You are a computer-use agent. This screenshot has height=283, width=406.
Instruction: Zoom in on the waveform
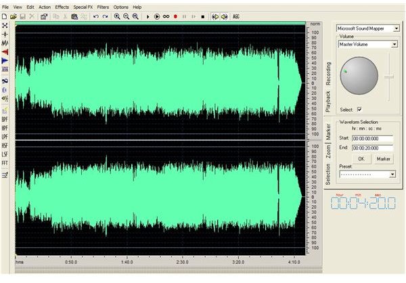click(117, 16)
